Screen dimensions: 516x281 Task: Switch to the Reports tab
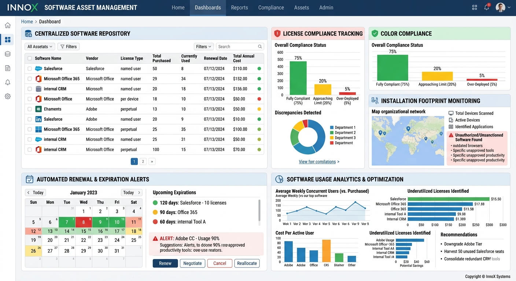coord(239,7)
